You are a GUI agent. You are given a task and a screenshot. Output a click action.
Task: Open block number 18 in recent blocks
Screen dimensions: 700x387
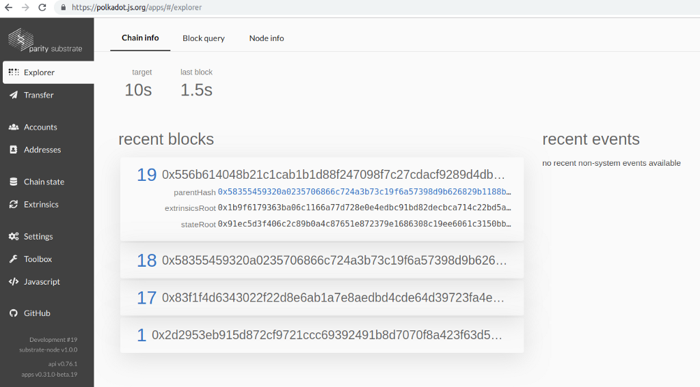click(x=147, y=260)
